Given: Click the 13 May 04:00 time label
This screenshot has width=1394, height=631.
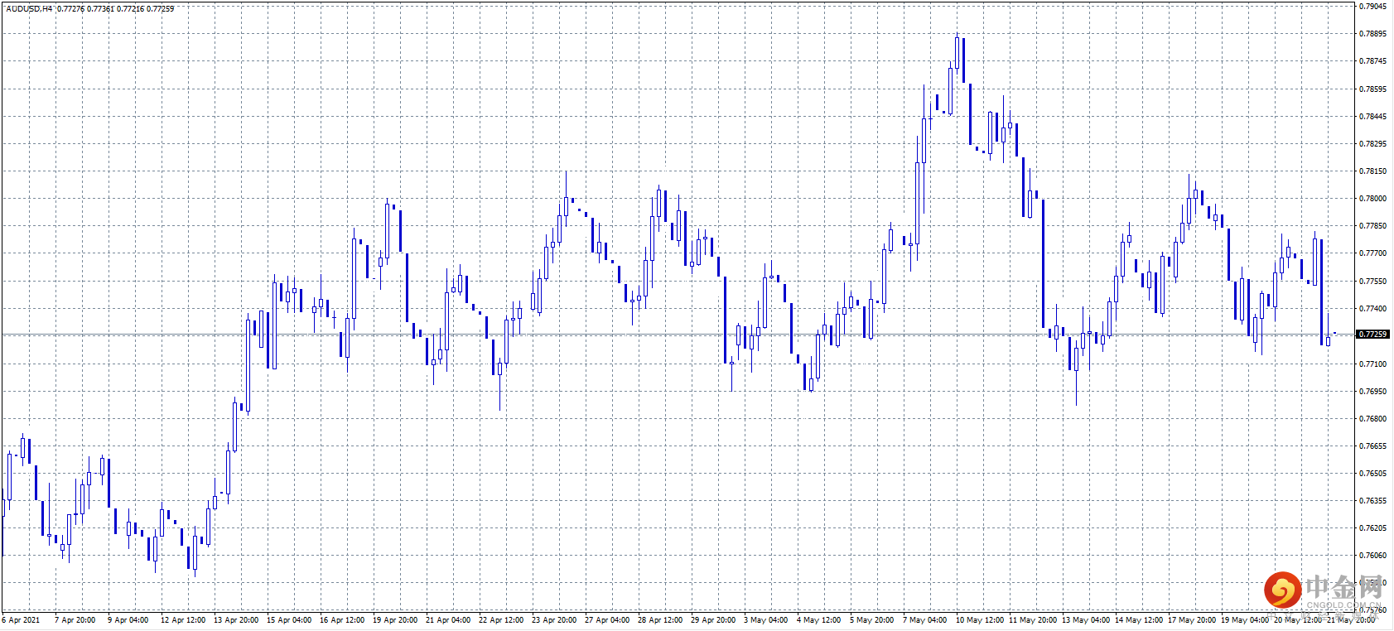Looking at the screenshot, I should point(1086,620).
